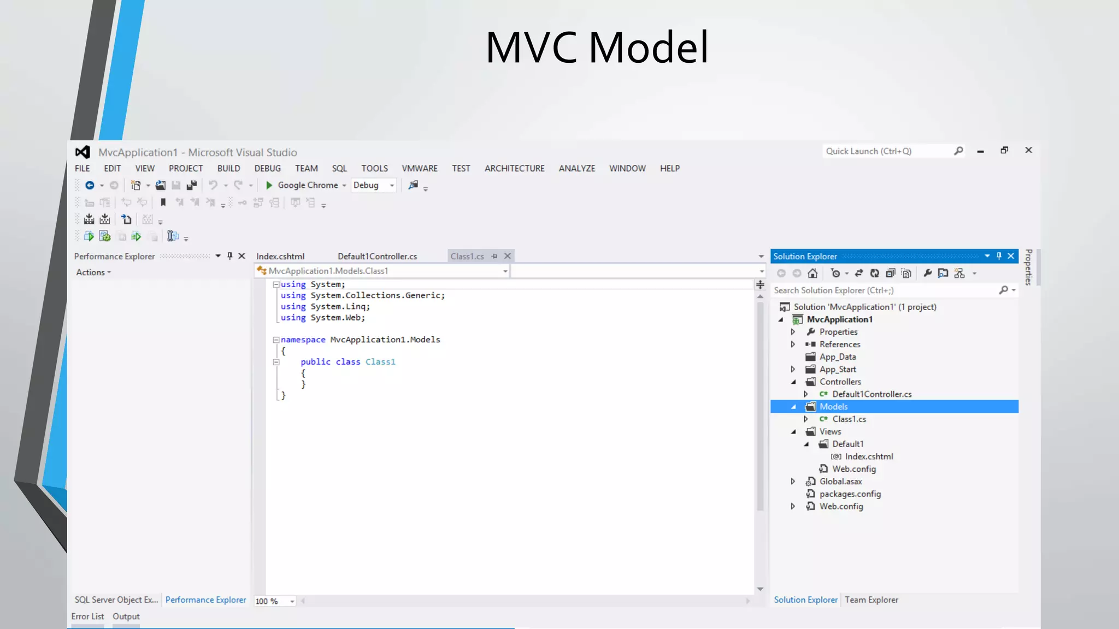Switch to the Default1Controller.cs tab
The height and width of the screenshot is (629, 1119).
click(x=377, y=257)
